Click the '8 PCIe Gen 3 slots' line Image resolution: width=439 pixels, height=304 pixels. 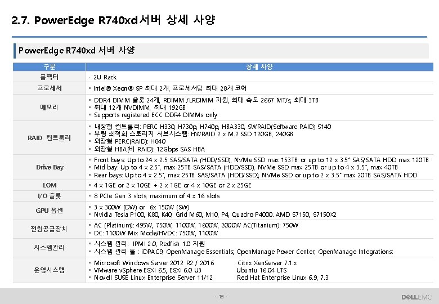pos(157,196)
